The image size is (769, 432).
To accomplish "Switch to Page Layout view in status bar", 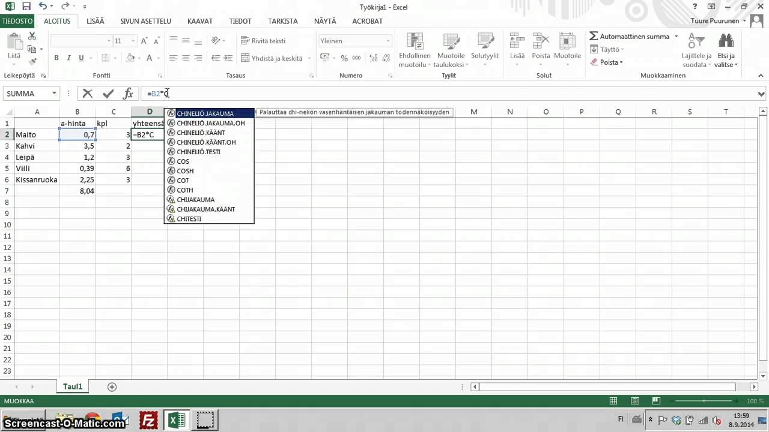I will [x=635, y=401].
